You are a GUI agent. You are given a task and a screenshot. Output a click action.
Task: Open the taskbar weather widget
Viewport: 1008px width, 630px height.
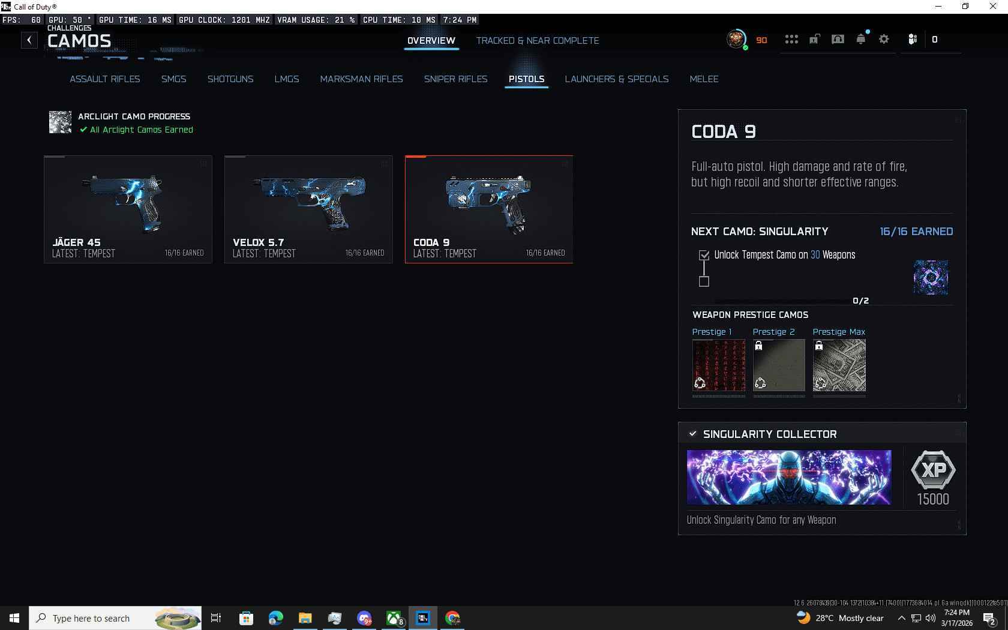840,618
